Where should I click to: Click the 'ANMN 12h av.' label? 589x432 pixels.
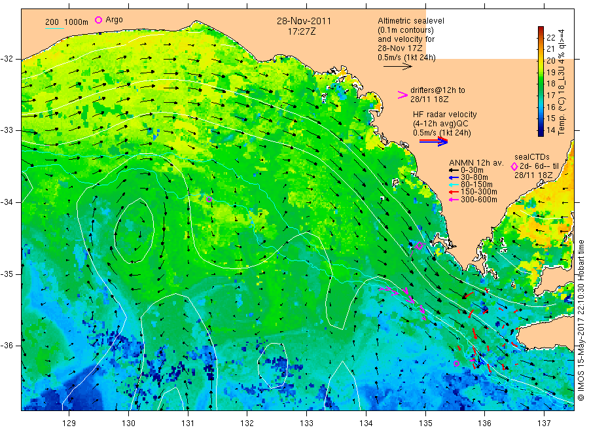(476, 163)
